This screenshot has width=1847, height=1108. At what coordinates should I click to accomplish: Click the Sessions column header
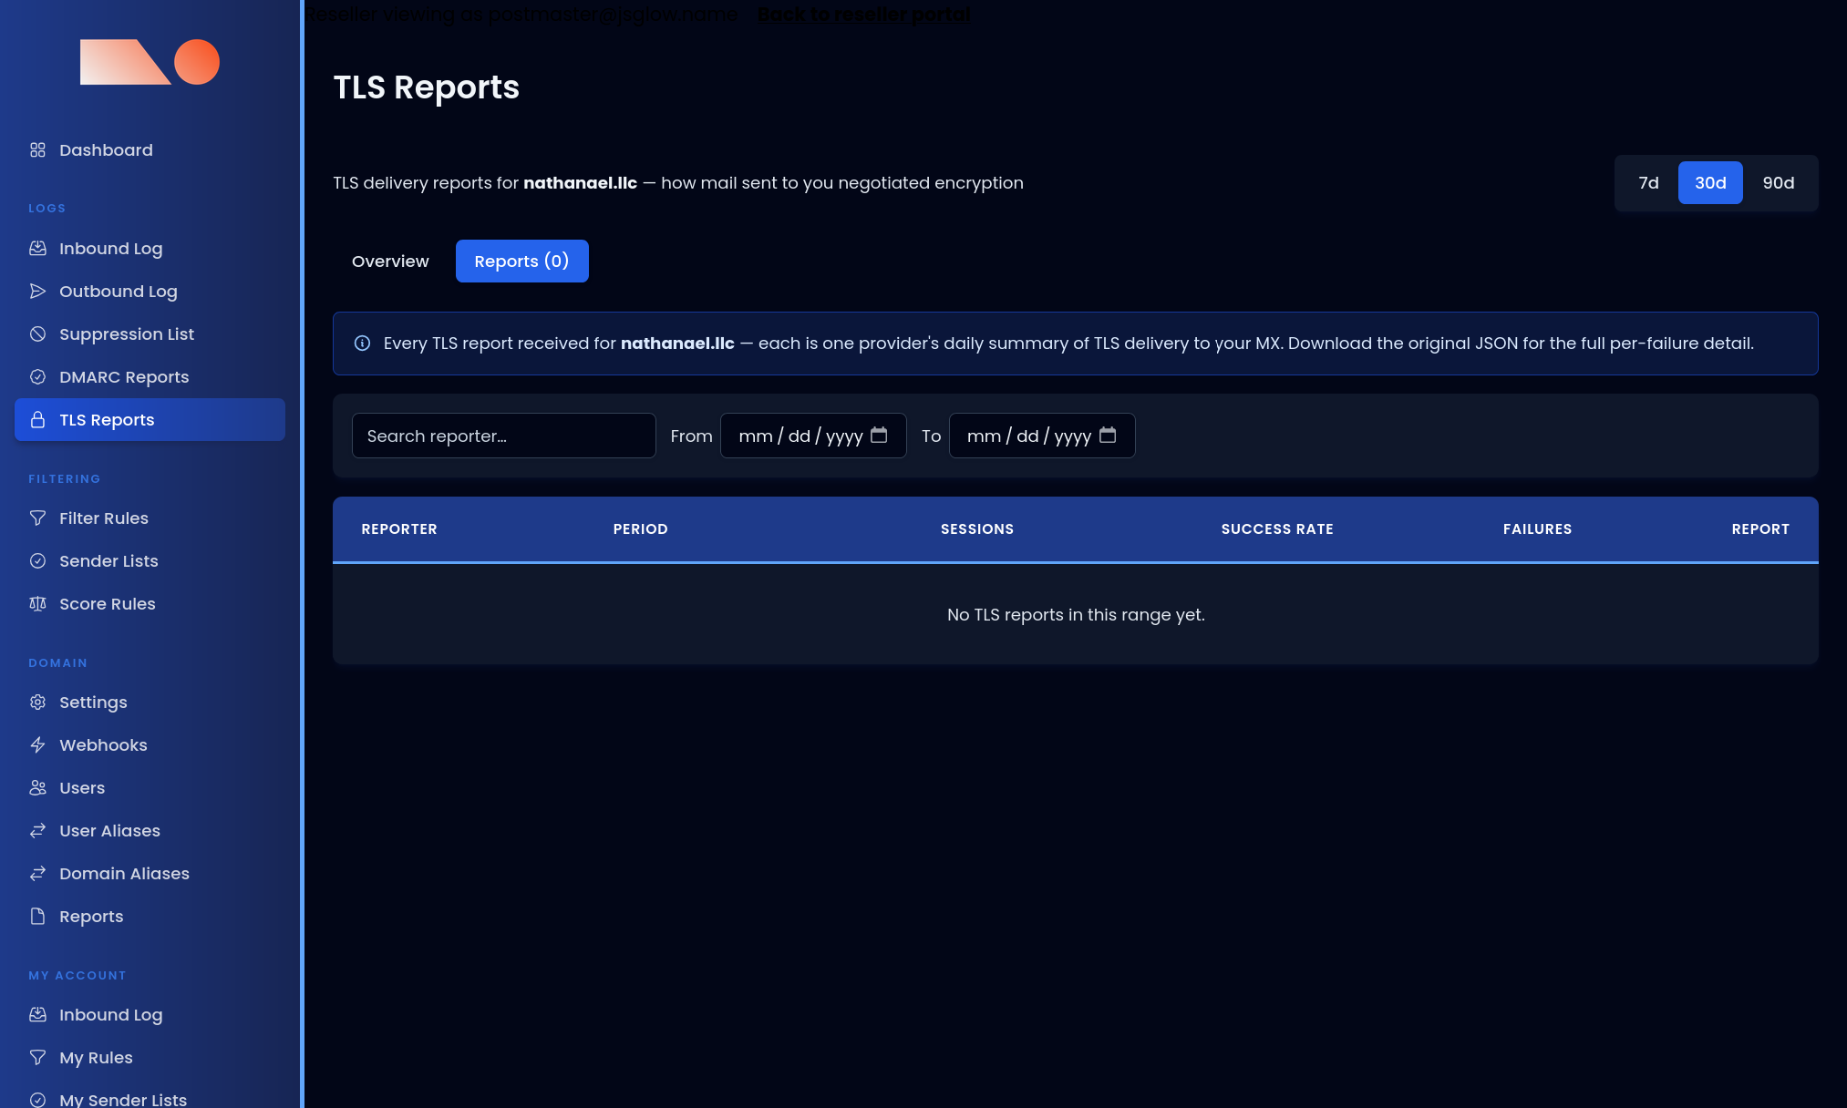pos(977,528)
